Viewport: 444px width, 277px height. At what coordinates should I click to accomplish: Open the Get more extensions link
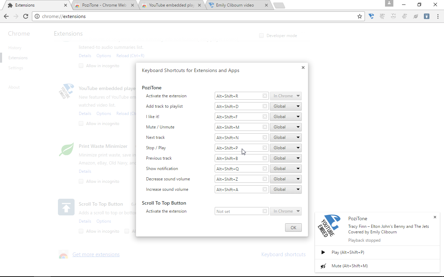click(96, 254)
